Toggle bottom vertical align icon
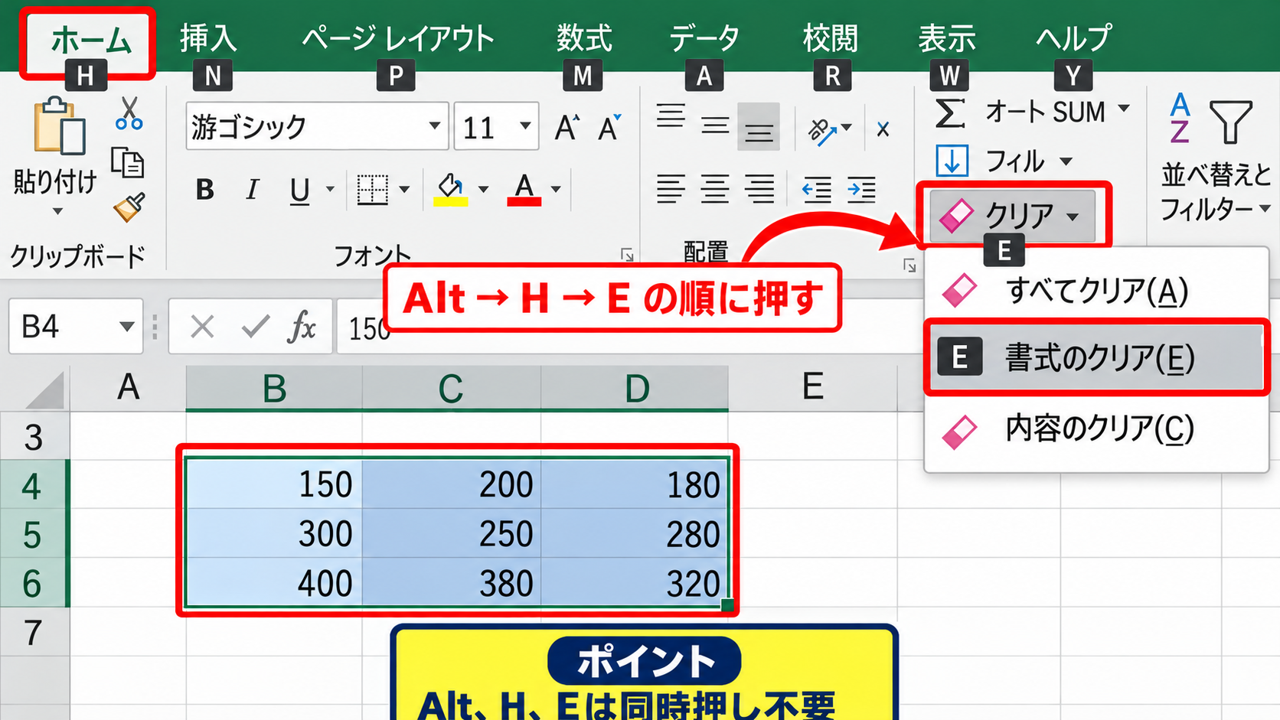Image resolution: width=1280 pixels, height=720 pixels. (x=759, y=127)
